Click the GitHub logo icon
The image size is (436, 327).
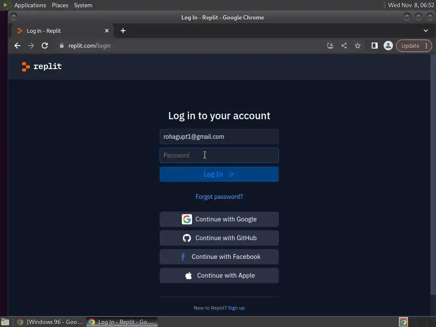point(187,238)
